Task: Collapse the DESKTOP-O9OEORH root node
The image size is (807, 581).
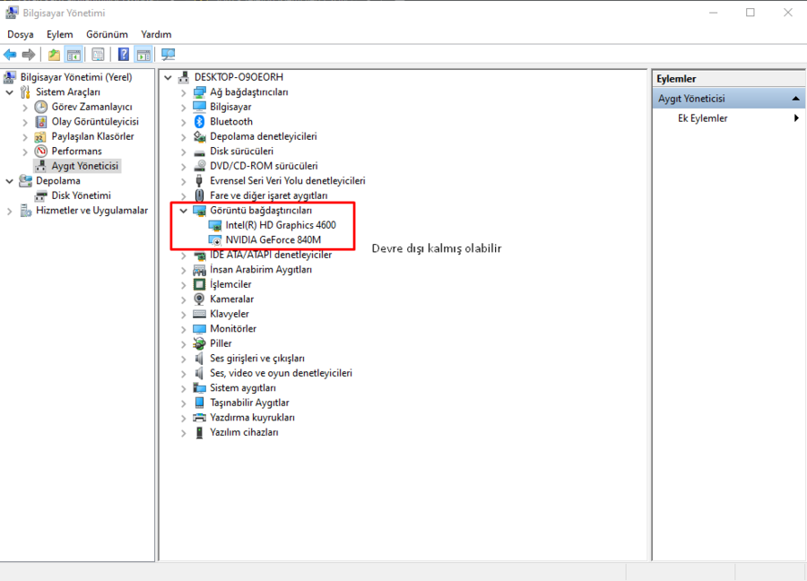Action: pos(168,78)
